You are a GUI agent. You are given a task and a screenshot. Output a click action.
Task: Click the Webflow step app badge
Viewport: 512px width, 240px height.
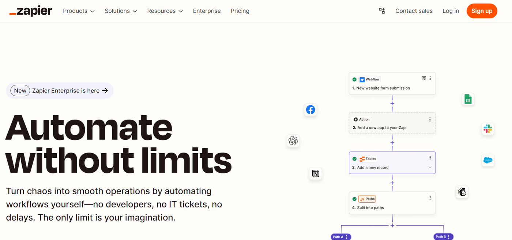pyautogui.click(x=370, y=79)
